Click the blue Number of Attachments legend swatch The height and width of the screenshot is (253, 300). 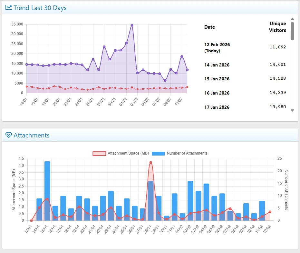(158, 153)
